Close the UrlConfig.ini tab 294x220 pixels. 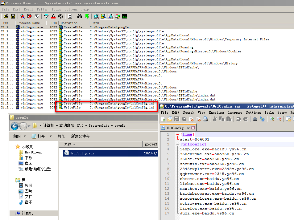point(193,128)
